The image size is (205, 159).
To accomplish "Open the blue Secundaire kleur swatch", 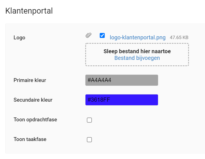I will pyautogui.click(x=121, y=100).
